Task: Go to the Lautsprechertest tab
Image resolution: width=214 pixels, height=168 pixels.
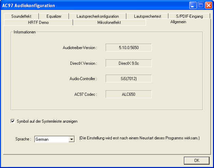Action: click(x=148, y=16)
